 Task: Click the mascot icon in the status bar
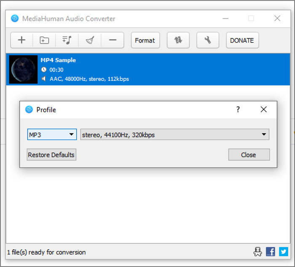[257, 252]
